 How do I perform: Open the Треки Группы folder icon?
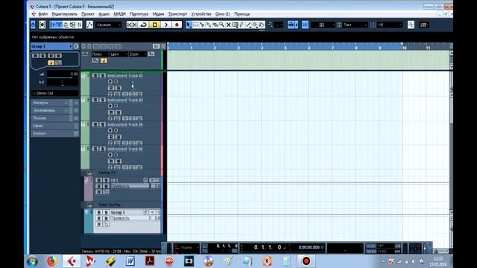pyautogui.click(x=89, y=205)
